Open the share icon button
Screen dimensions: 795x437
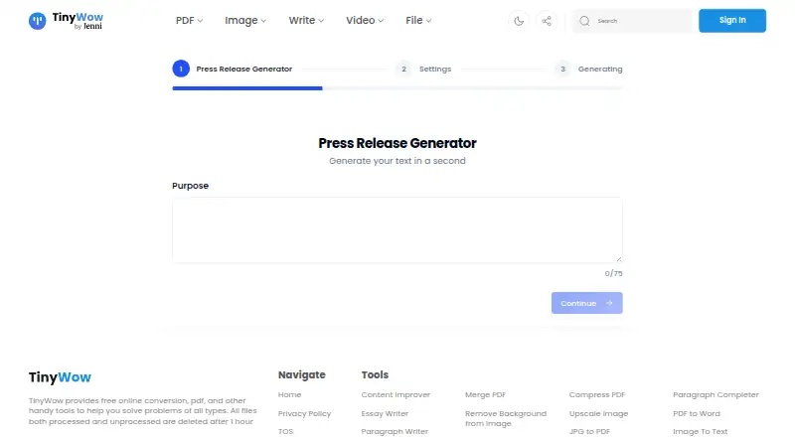coord(547,21)
